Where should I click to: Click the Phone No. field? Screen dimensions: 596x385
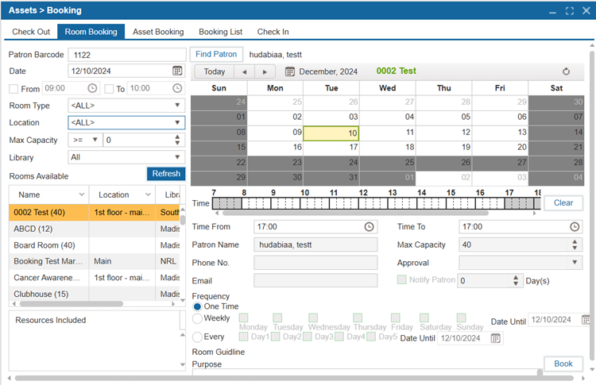pos(315,263)
